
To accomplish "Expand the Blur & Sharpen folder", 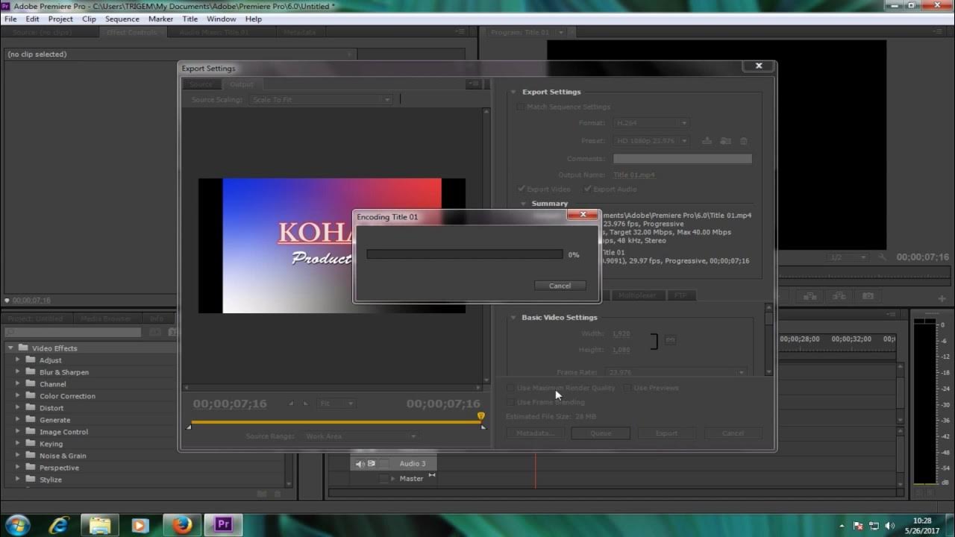I will [18, 372].
